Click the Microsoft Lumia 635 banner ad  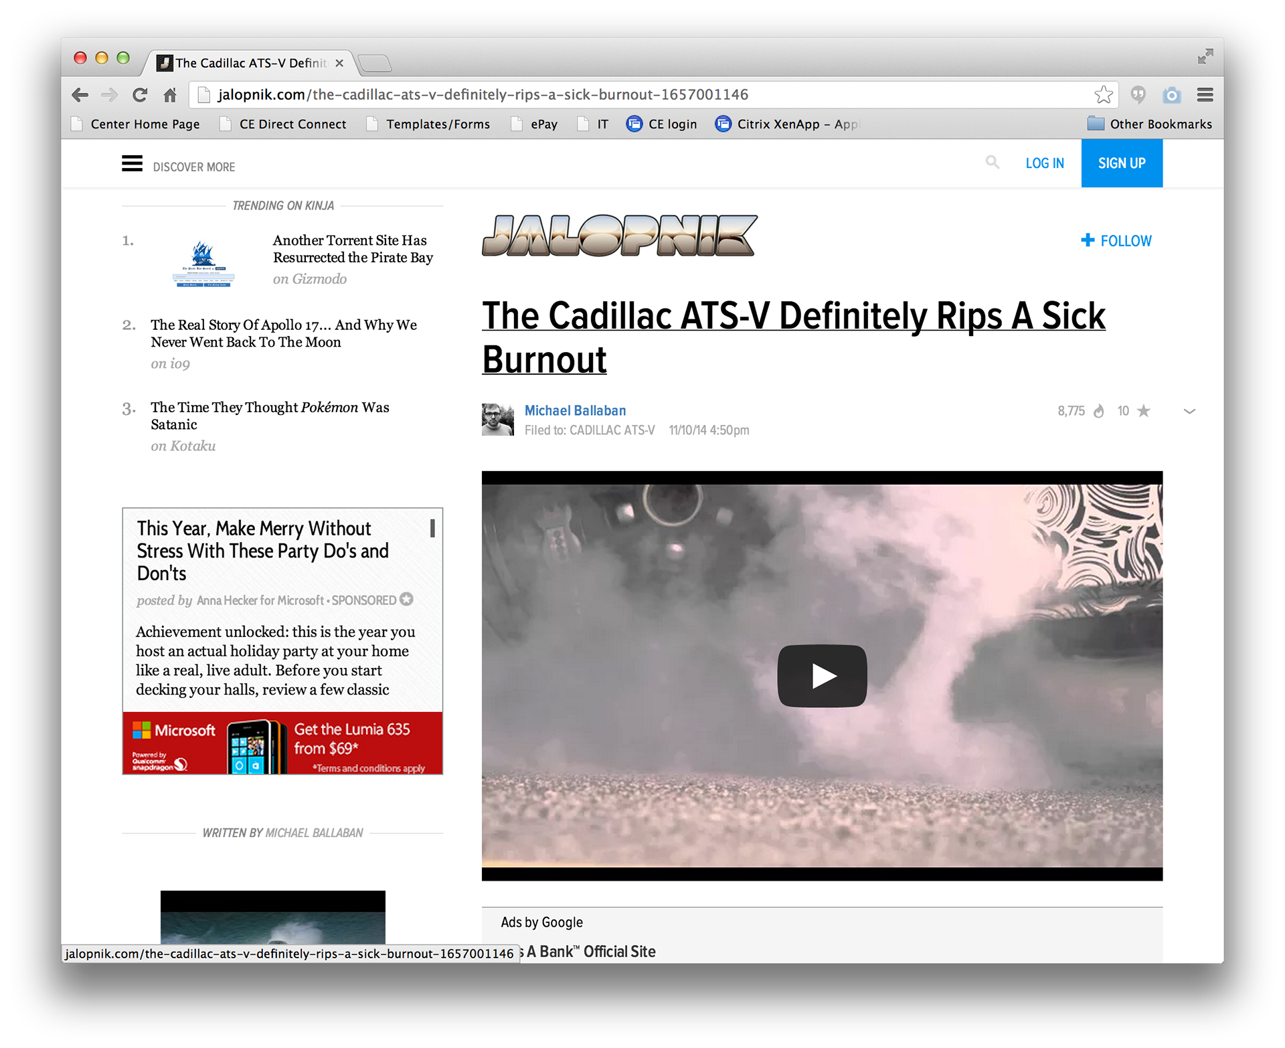click(x=282, y=743)
